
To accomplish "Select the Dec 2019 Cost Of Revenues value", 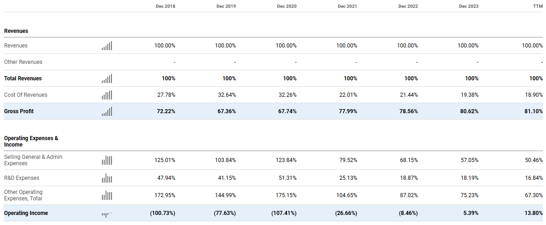I will click(x=226, y=95).
